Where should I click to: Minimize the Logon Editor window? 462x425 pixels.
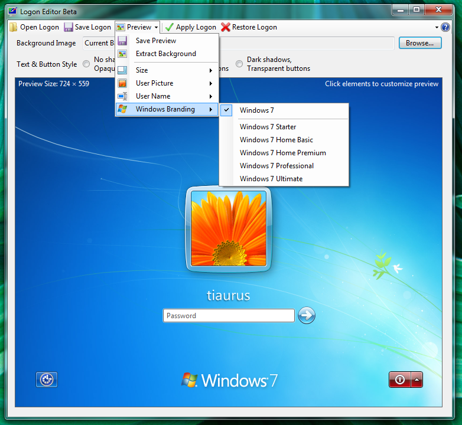pyautogui.click(x=401, y=10)
